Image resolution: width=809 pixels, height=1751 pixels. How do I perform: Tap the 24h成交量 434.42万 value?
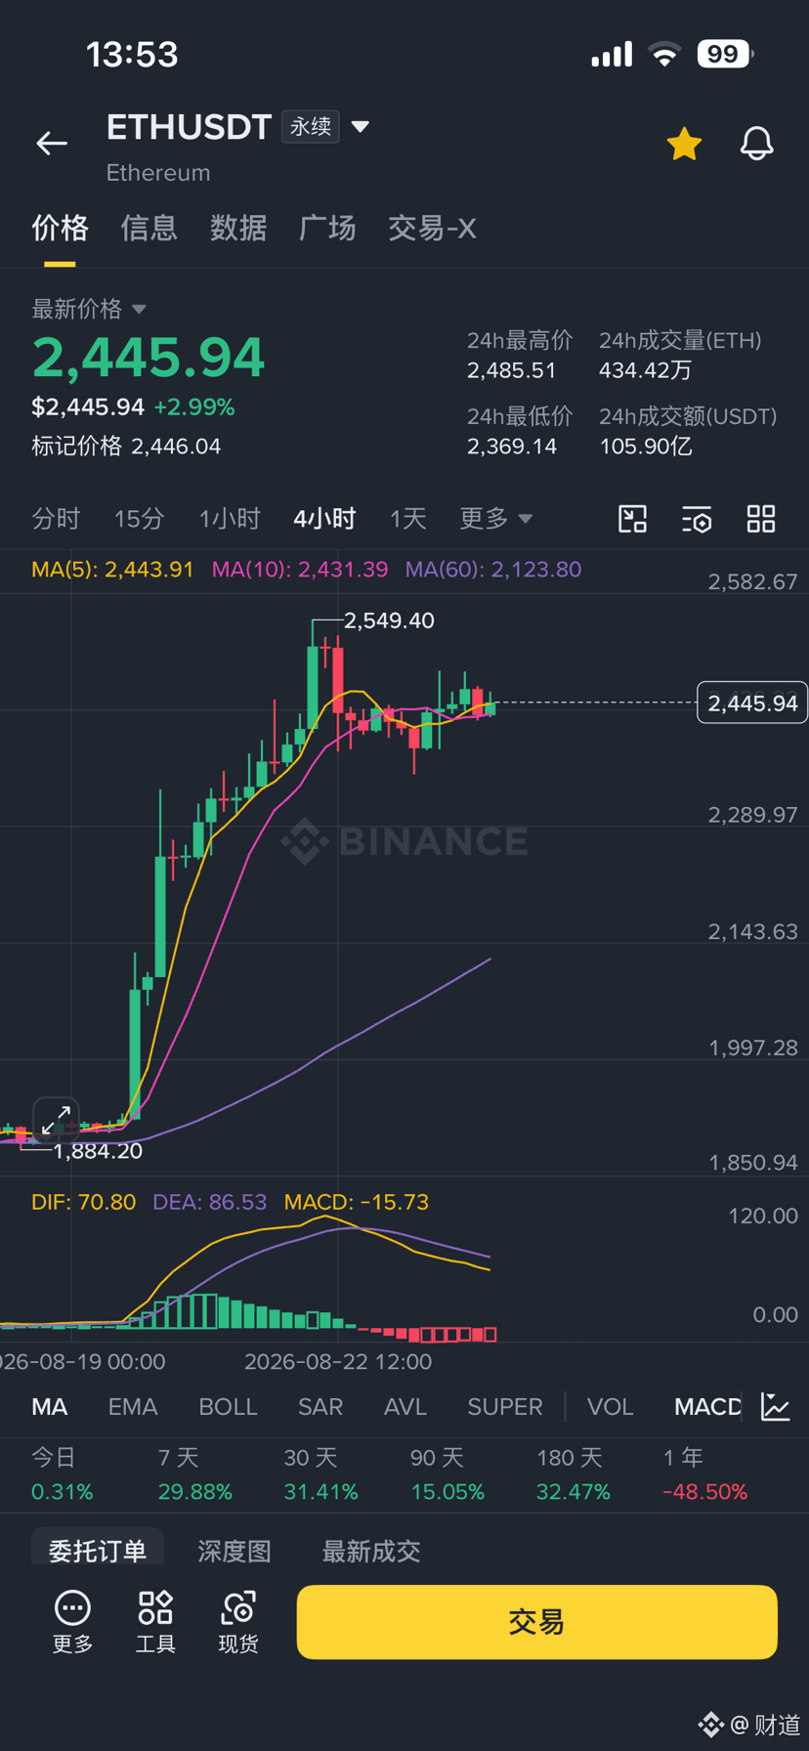[x=646, y=370]
